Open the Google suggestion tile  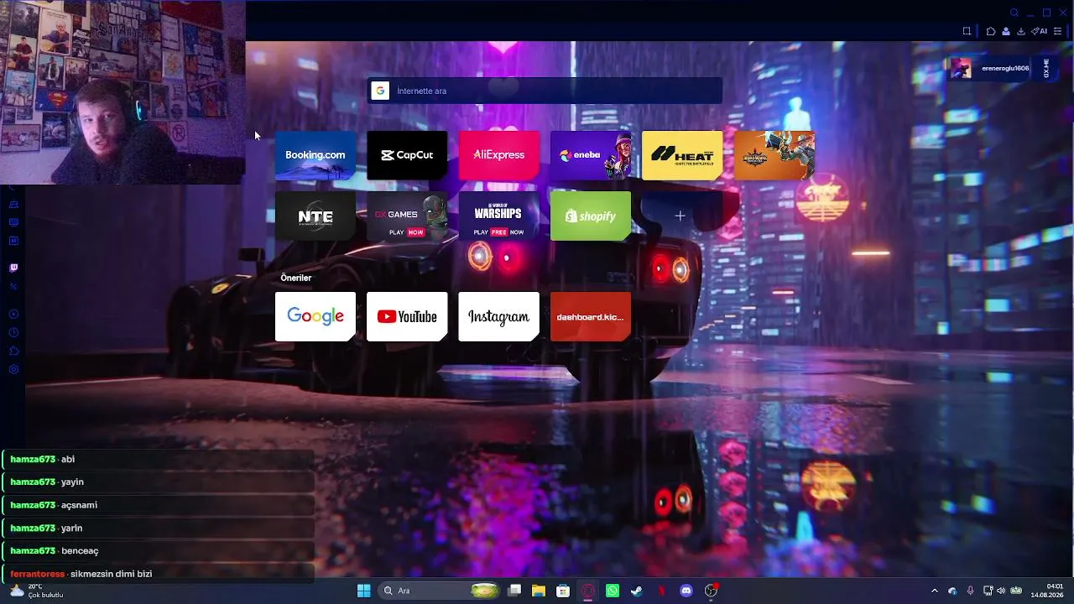[315, 316]
